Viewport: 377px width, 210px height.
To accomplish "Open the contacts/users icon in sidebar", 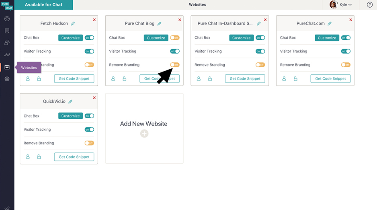I will [7, 43].
